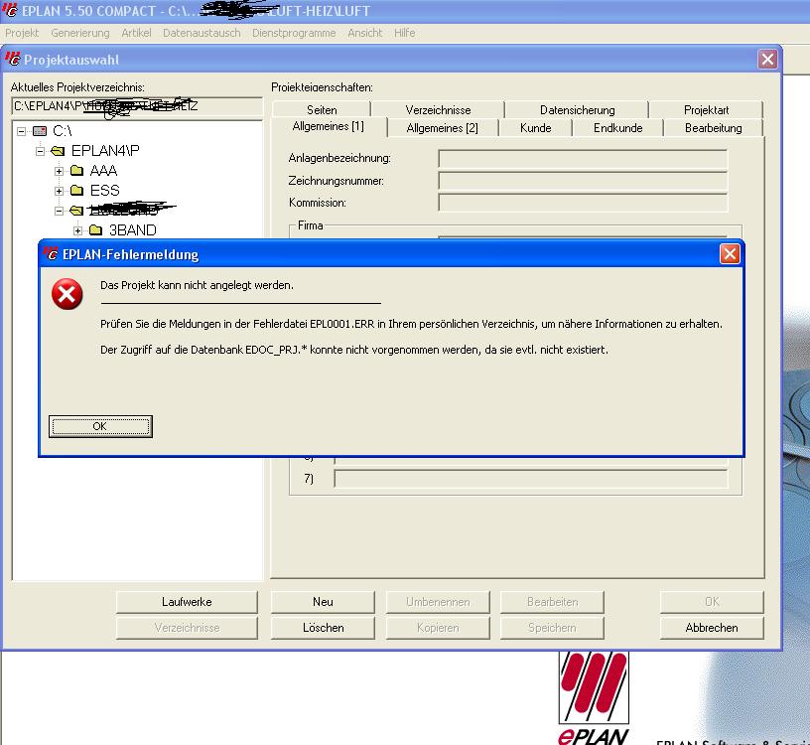Select the Allgemeines [2] tab
The height and width of the screenshot is (745, 810).
442,128
